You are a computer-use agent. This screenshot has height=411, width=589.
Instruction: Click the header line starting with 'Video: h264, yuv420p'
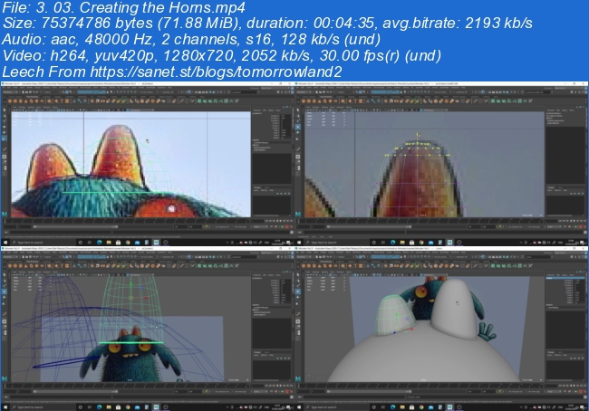(221, 55)
